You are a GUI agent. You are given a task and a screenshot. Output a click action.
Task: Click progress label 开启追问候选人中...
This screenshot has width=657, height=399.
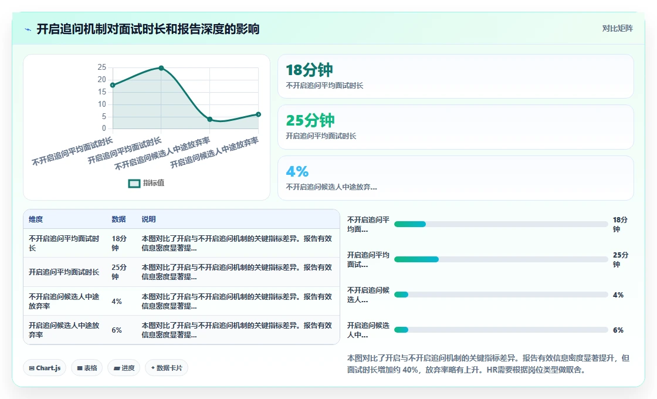[x=368, y=330]
